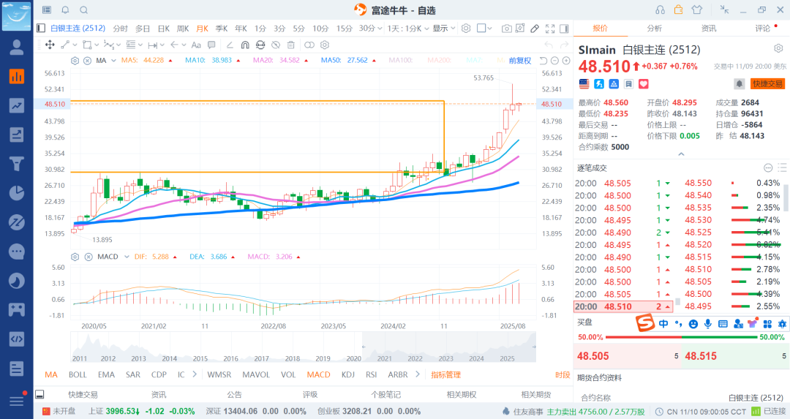Open 指标管理 indicator management link
Screen dimensions: 790x419
445,374
